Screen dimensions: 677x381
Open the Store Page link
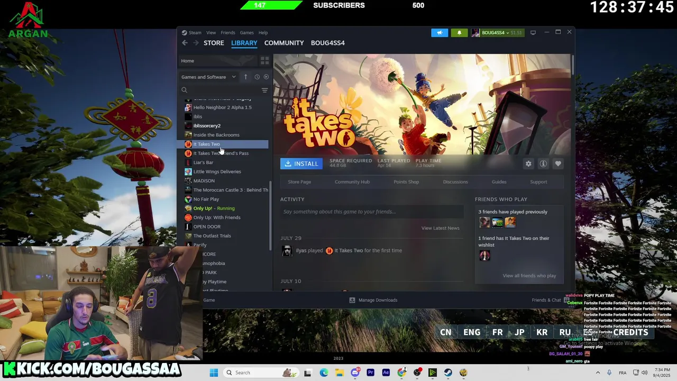[x=299, y=182]
